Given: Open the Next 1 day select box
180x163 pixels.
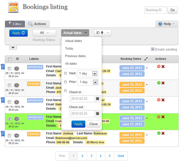Looking at the screenshot, I should pos(87,73).
